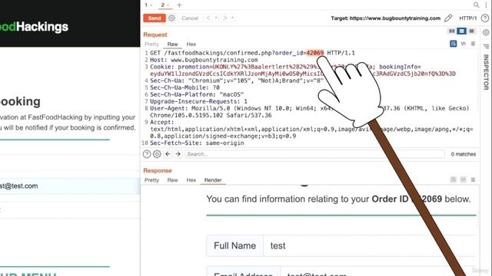Viewport: 492px width, 276px height.
Task: Open the help question mark by HTTP/1
Action: click(x=485, y=18)
